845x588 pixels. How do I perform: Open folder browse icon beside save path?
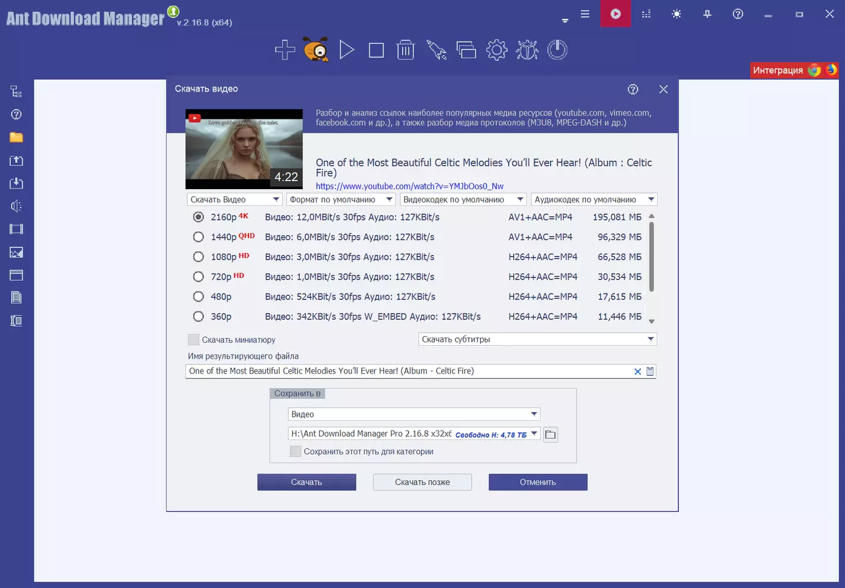click(x=551, y=435)
